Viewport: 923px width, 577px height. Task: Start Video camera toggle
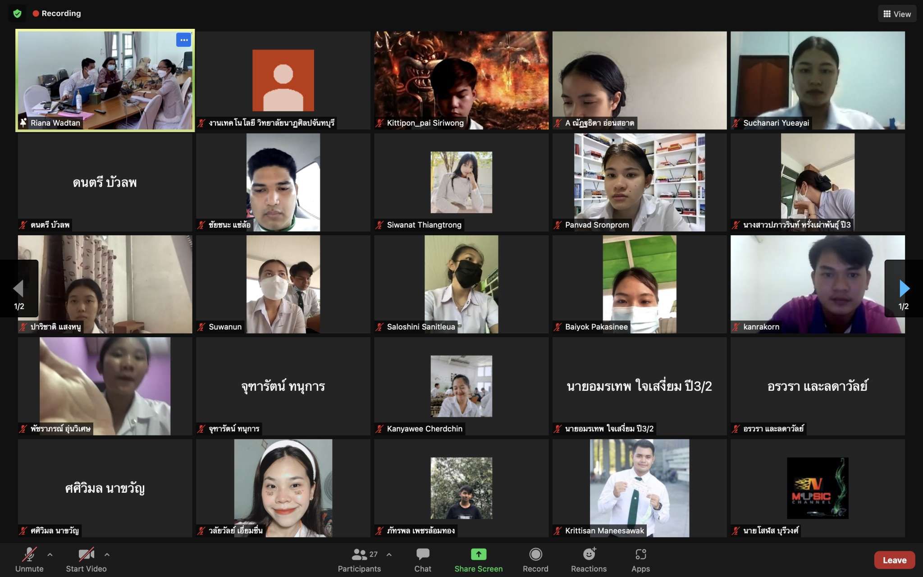click(x=86, y=560)
